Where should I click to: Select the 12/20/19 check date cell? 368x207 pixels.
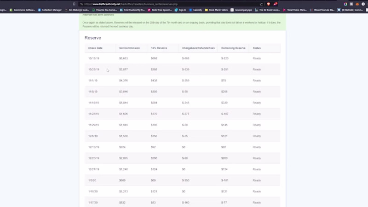(x=94, y=158)
